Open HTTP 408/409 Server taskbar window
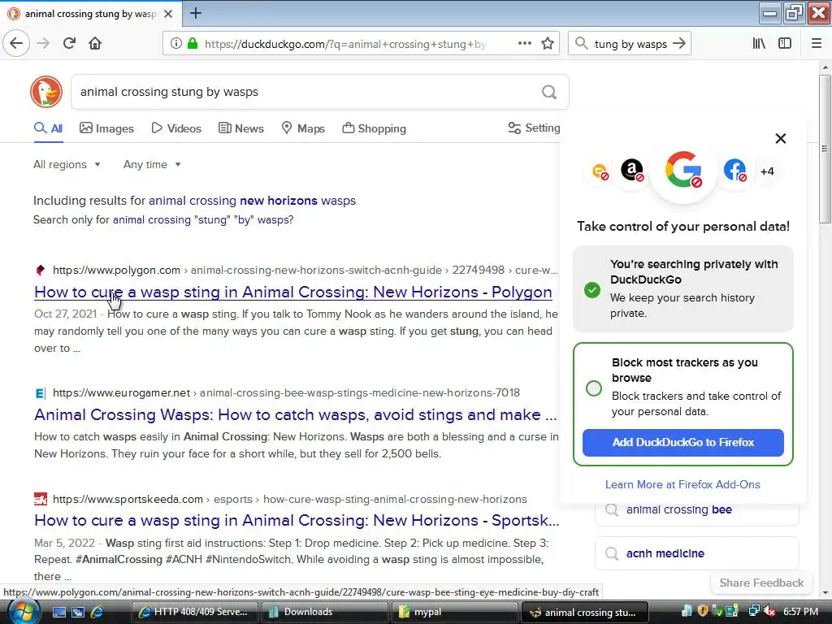The image size is (832, 624). pos(194,612)
